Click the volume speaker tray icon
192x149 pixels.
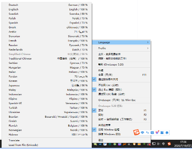pyautogui.click(x=159, y=144)
